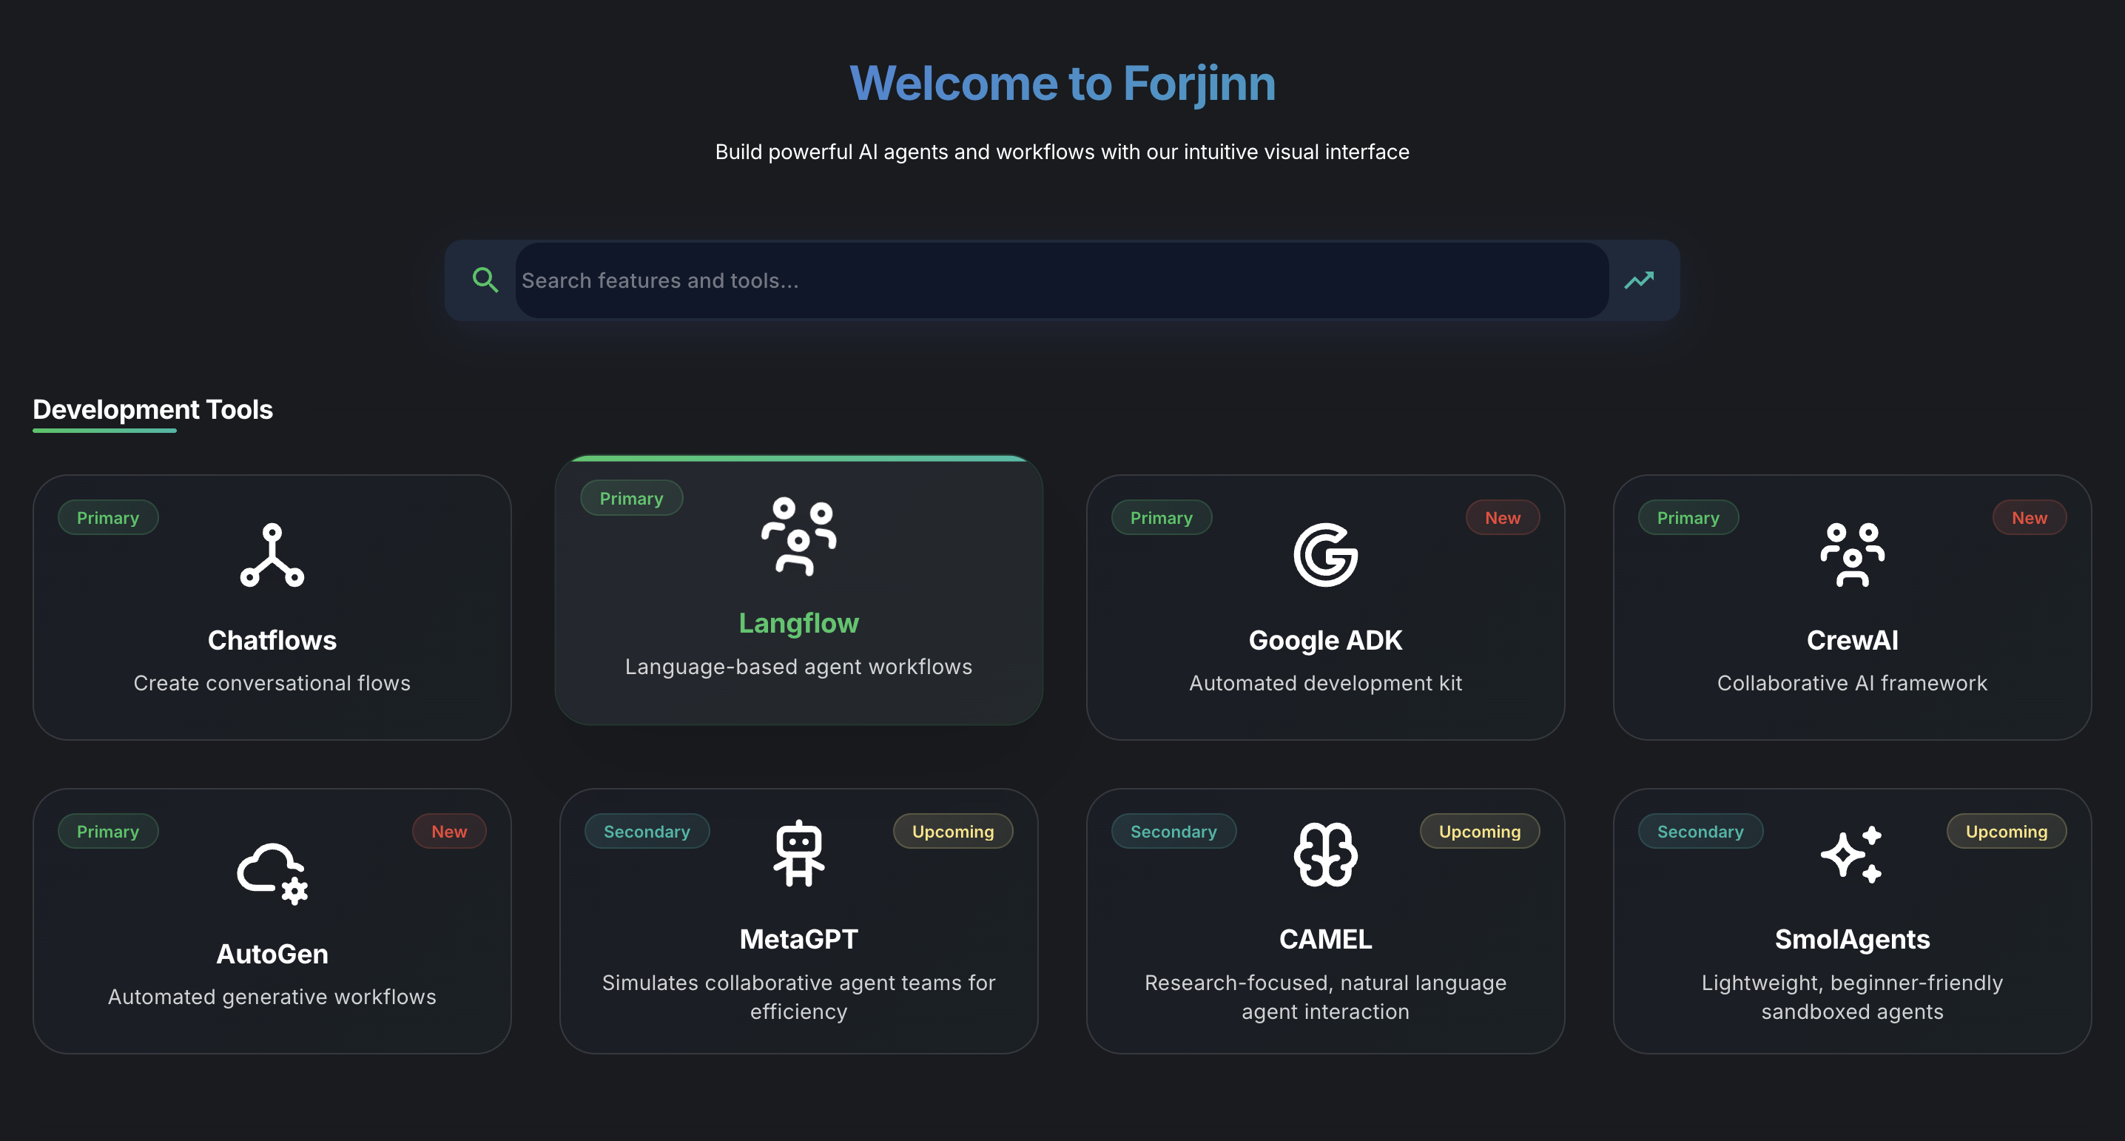Click the trending arrow icon in the search bar

pos(1638,280)
